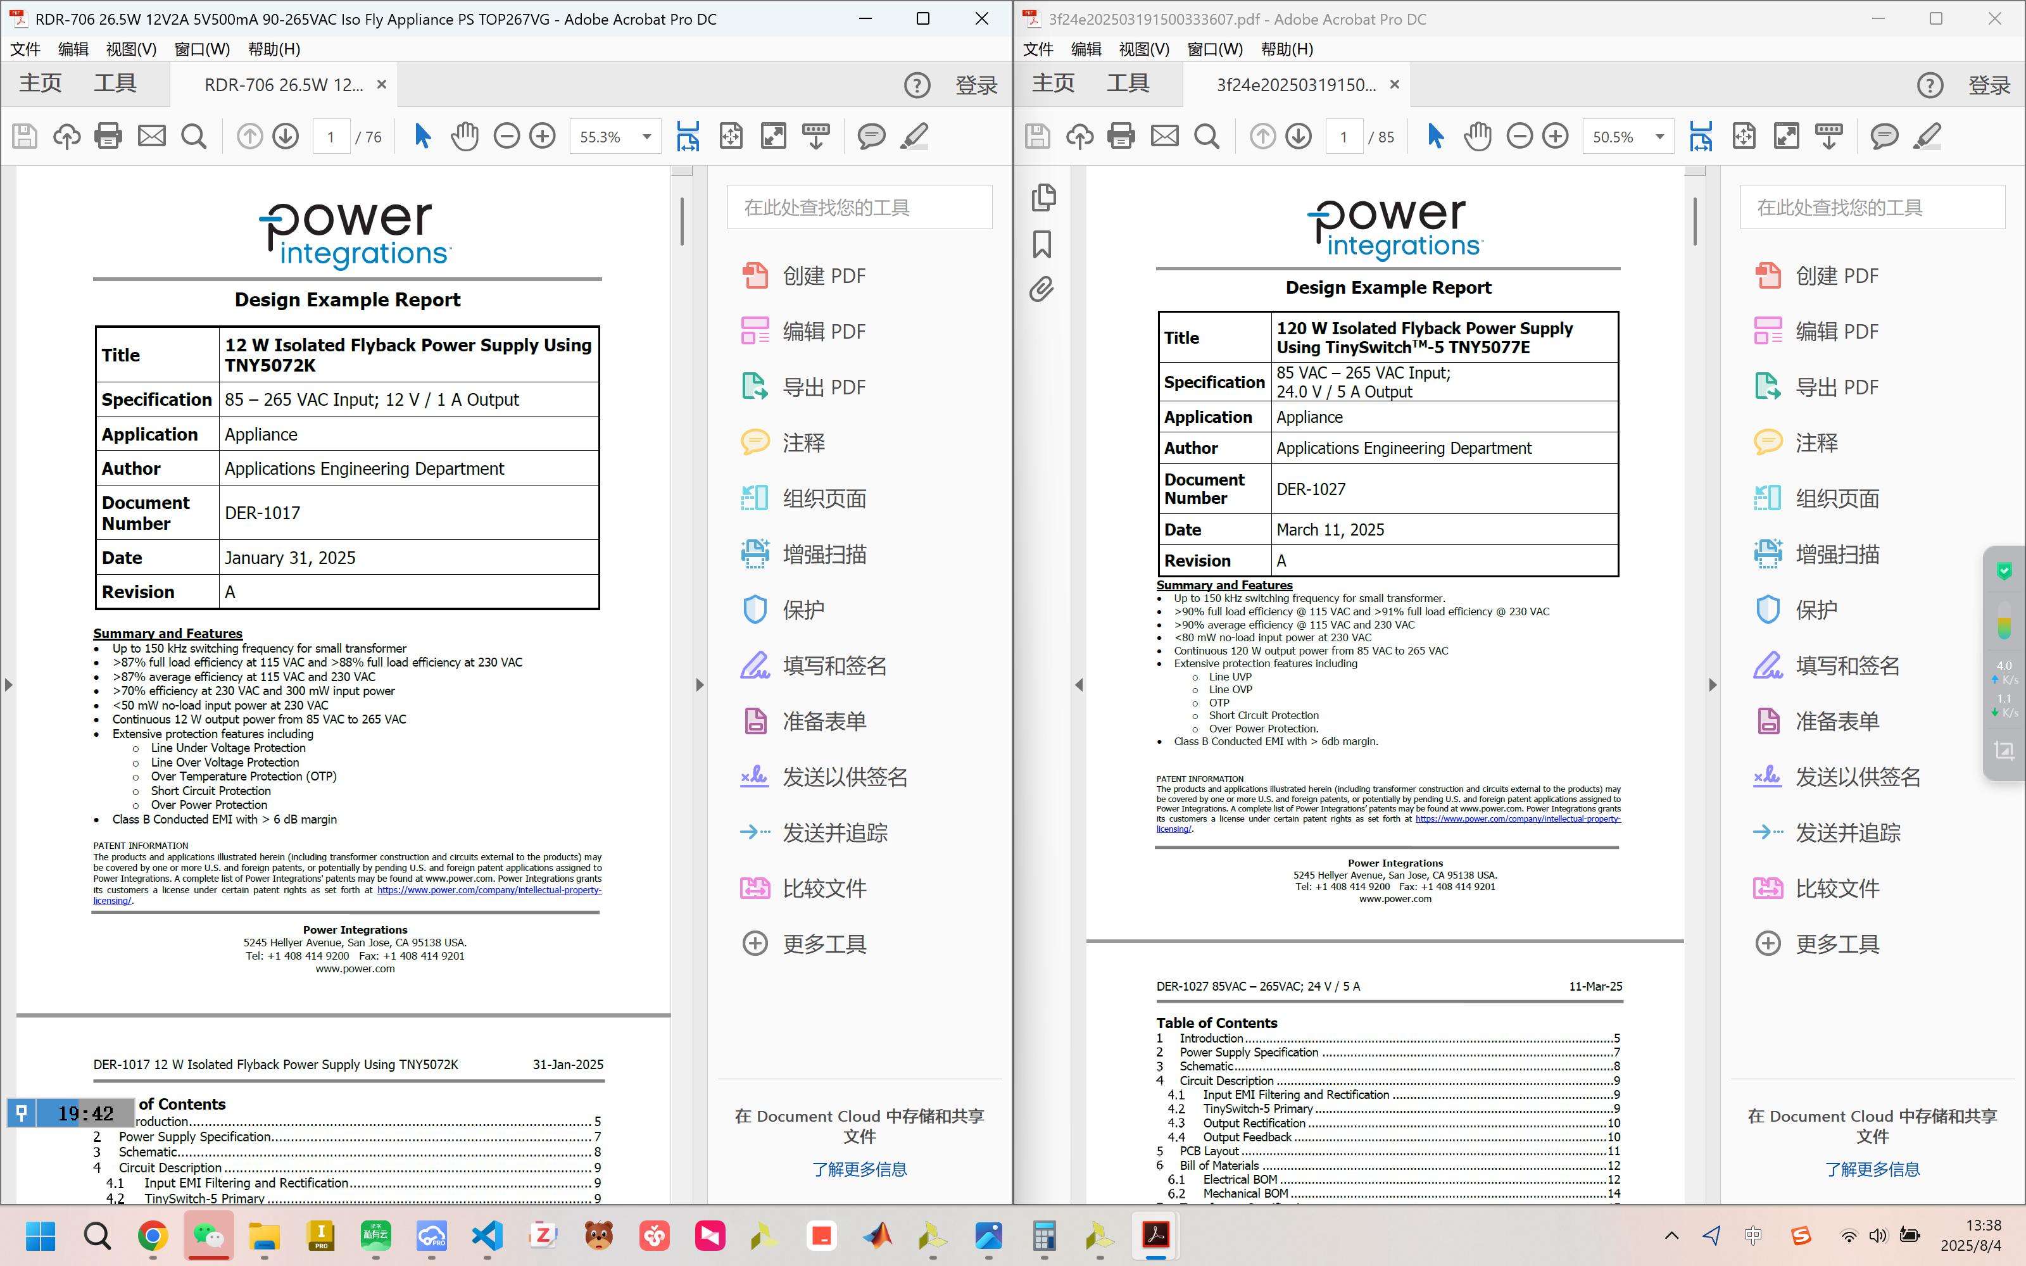Click tool search field in left window
This screenshot has width=2026, height=1266.
click(860, 207)
